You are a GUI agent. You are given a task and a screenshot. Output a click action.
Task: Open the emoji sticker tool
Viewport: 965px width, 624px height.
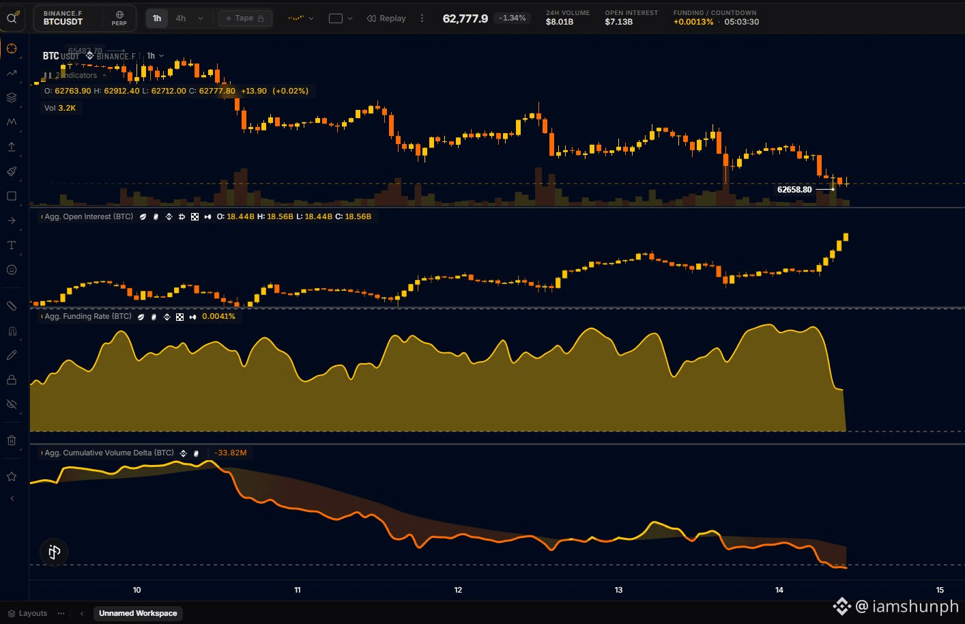click(x=12, y=270)
